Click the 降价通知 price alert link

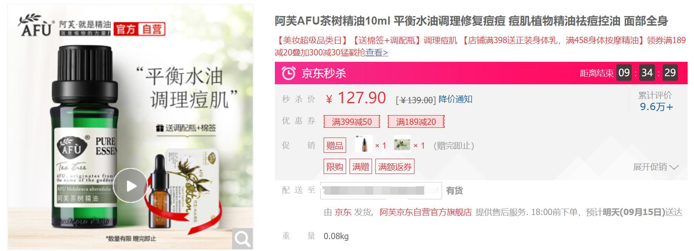[456, 99]
